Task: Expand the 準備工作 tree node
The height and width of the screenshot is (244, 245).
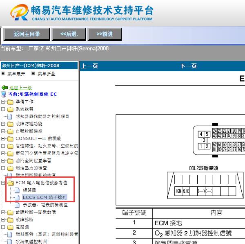Action: tap(3, 102)
